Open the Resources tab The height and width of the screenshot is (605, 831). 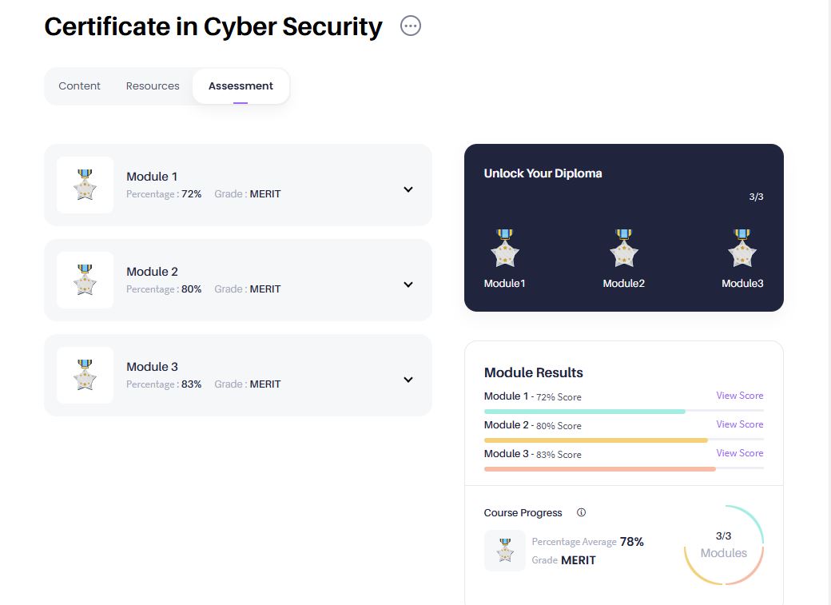coord(152,86)
